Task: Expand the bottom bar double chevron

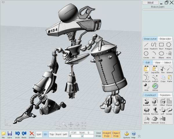Action: point(139,136)
